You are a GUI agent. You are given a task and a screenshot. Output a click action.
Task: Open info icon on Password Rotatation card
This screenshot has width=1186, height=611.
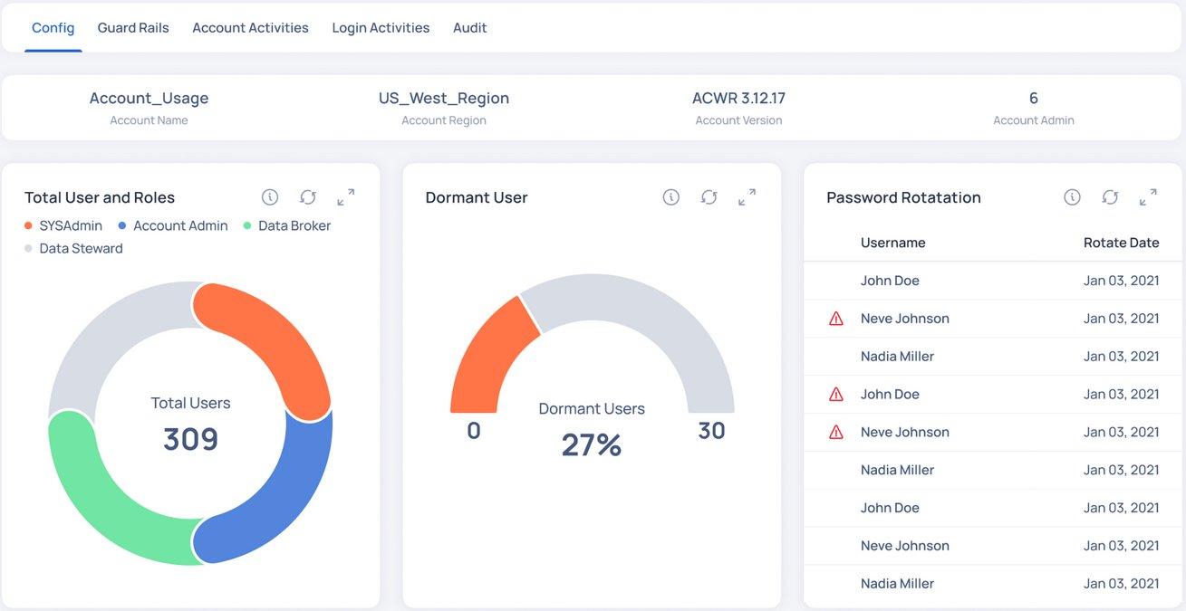1072,197
